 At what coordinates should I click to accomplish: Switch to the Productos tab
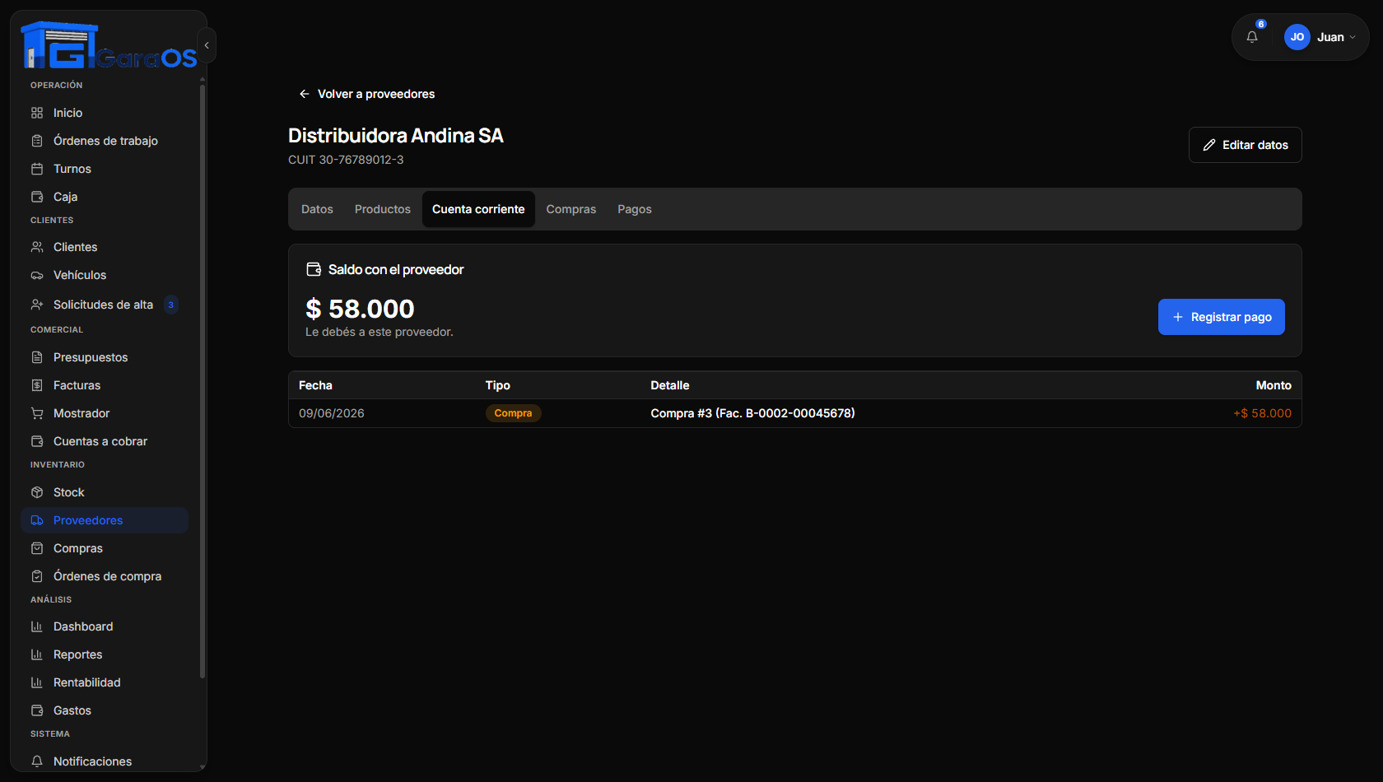(383, 209)
